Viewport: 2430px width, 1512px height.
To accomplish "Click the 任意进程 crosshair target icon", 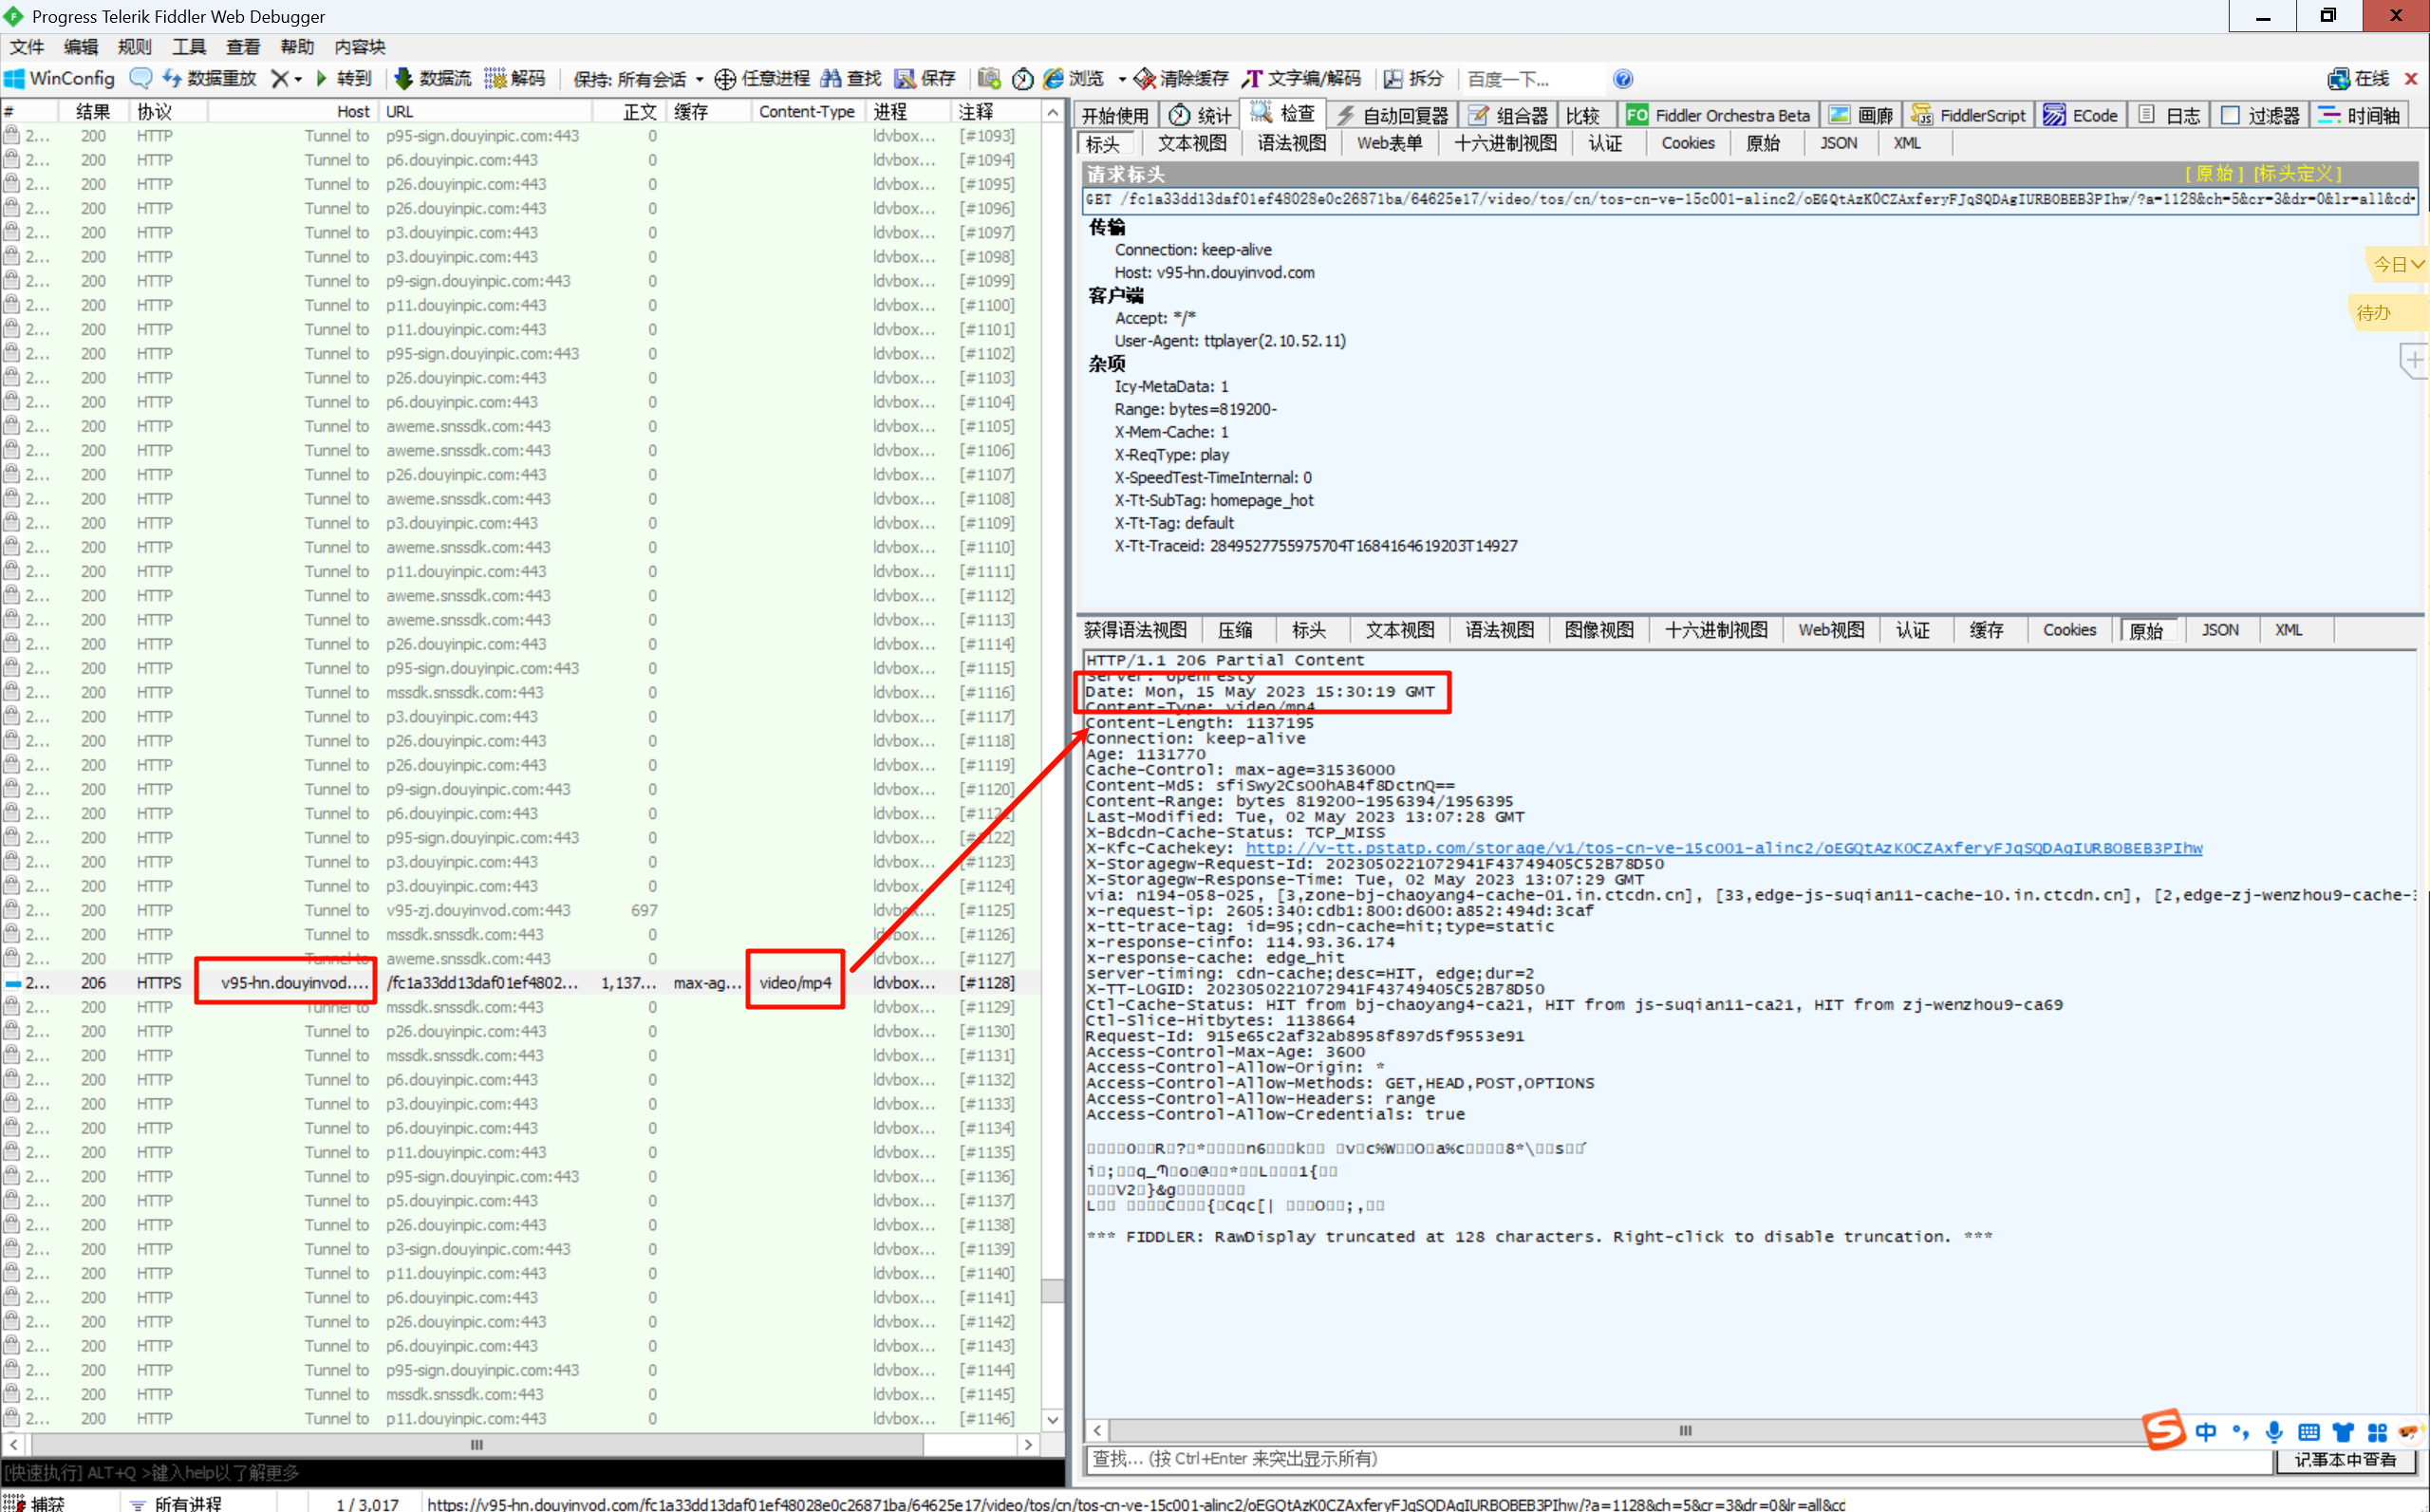I will (725, 79).
